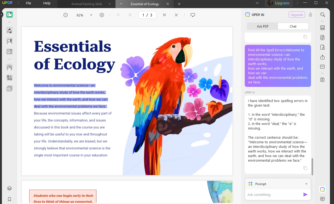This screenshot has width=334, height=204.
Task: Select the Share tool icon
Action: [x=322, y=57]
